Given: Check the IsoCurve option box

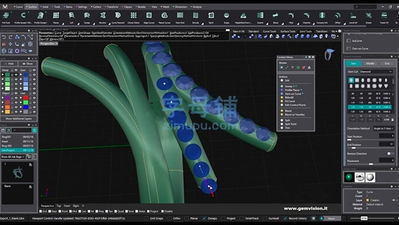Looking at the screenshot, I should (x=349, y=41).
